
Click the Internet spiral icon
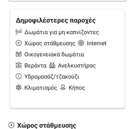coord(81,43)
